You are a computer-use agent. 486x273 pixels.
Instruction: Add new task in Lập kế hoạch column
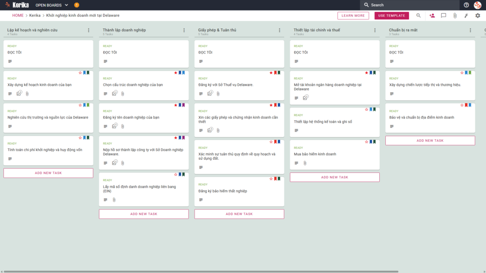[48, 173]
